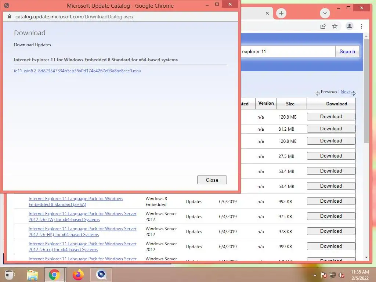Download the 975 KB zh-TW language pack
Image resolution: width=376 pixels, height=282 pixels.
[x=331, y=216]
